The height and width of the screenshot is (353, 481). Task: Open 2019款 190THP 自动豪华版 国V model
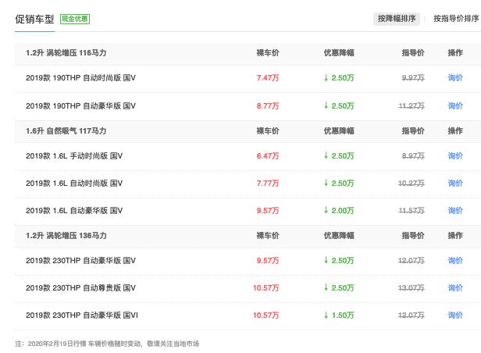click(x=80, y=106)
